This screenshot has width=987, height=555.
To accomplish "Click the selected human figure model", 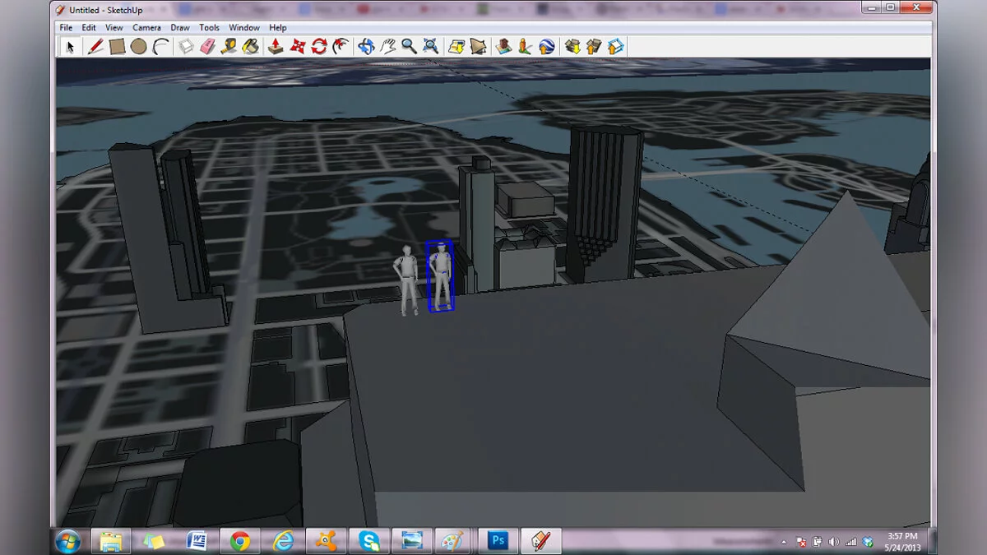I will (441, 277).
